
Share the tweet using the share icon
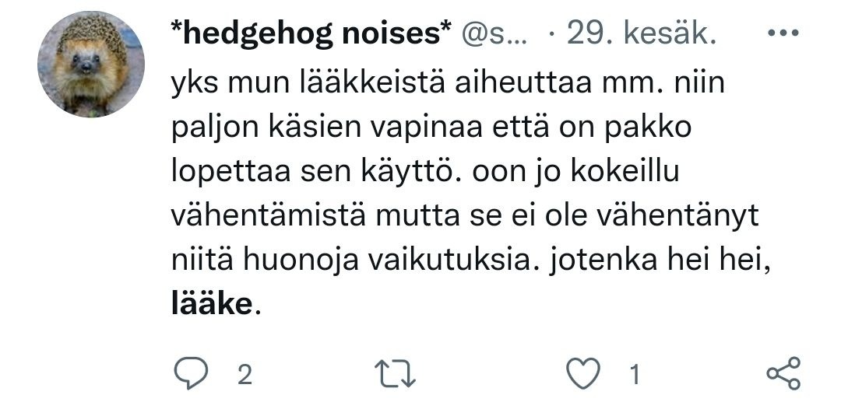pyautogui.click(x=783, y=375)
